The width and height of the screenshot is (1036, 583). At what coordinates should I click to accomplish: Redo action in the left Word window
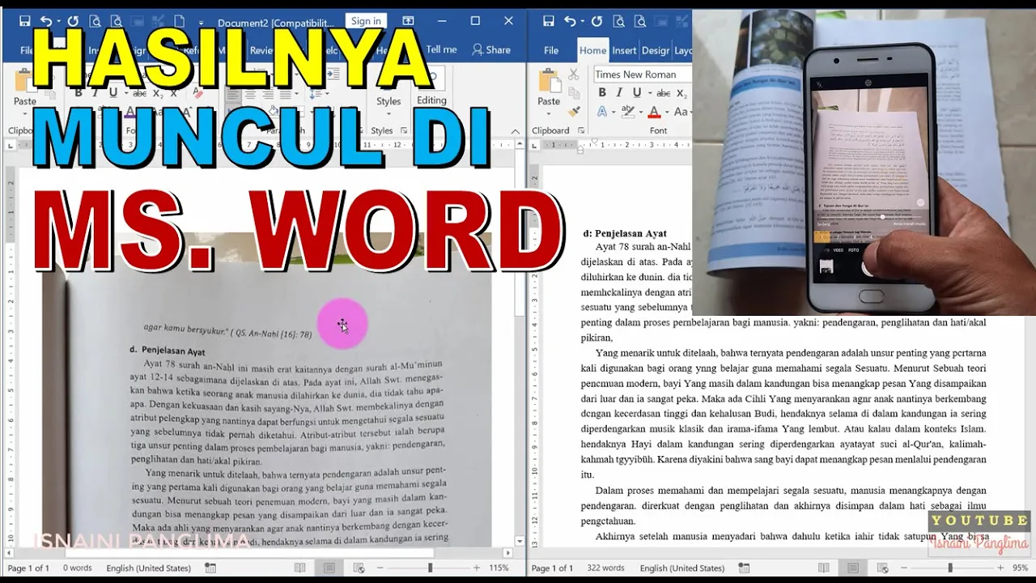point(73,21)
